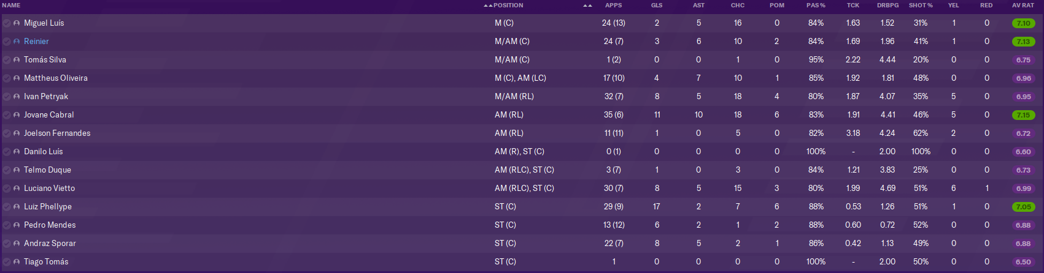Click the person icon next to Luiz Phellype
1044x273 pixels.
pyautogui.click(x=17, y=207)
